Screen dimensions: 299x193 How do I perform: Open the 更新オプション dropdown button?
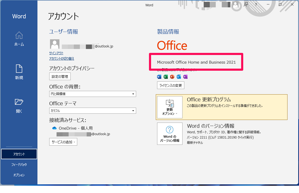coord(170,107)
